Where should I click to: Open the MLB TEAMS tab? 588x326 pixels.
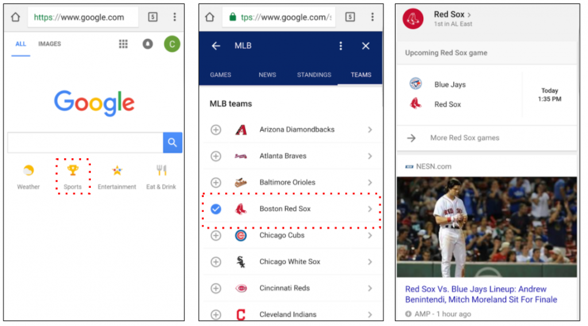pos(361,75)
